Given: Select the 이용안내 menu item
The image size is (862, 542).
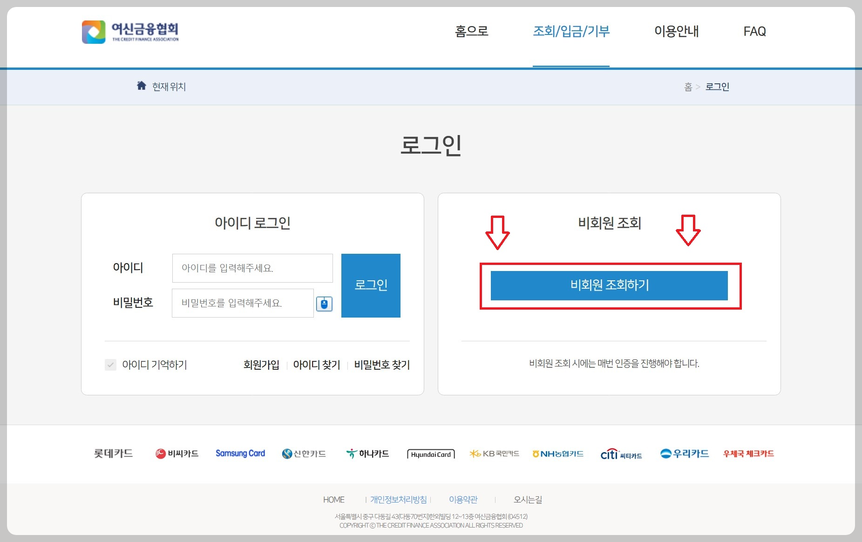Looking at the screenshot, I should [676, 31].
